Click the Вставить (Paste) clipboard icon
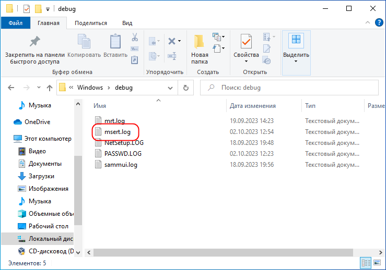This screenshot has height=270, width=386. [x=115, y=41]
